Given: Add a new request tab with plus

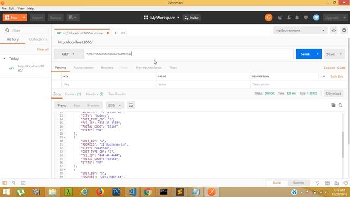Looking at the screenshot, I should coord(115,33).
